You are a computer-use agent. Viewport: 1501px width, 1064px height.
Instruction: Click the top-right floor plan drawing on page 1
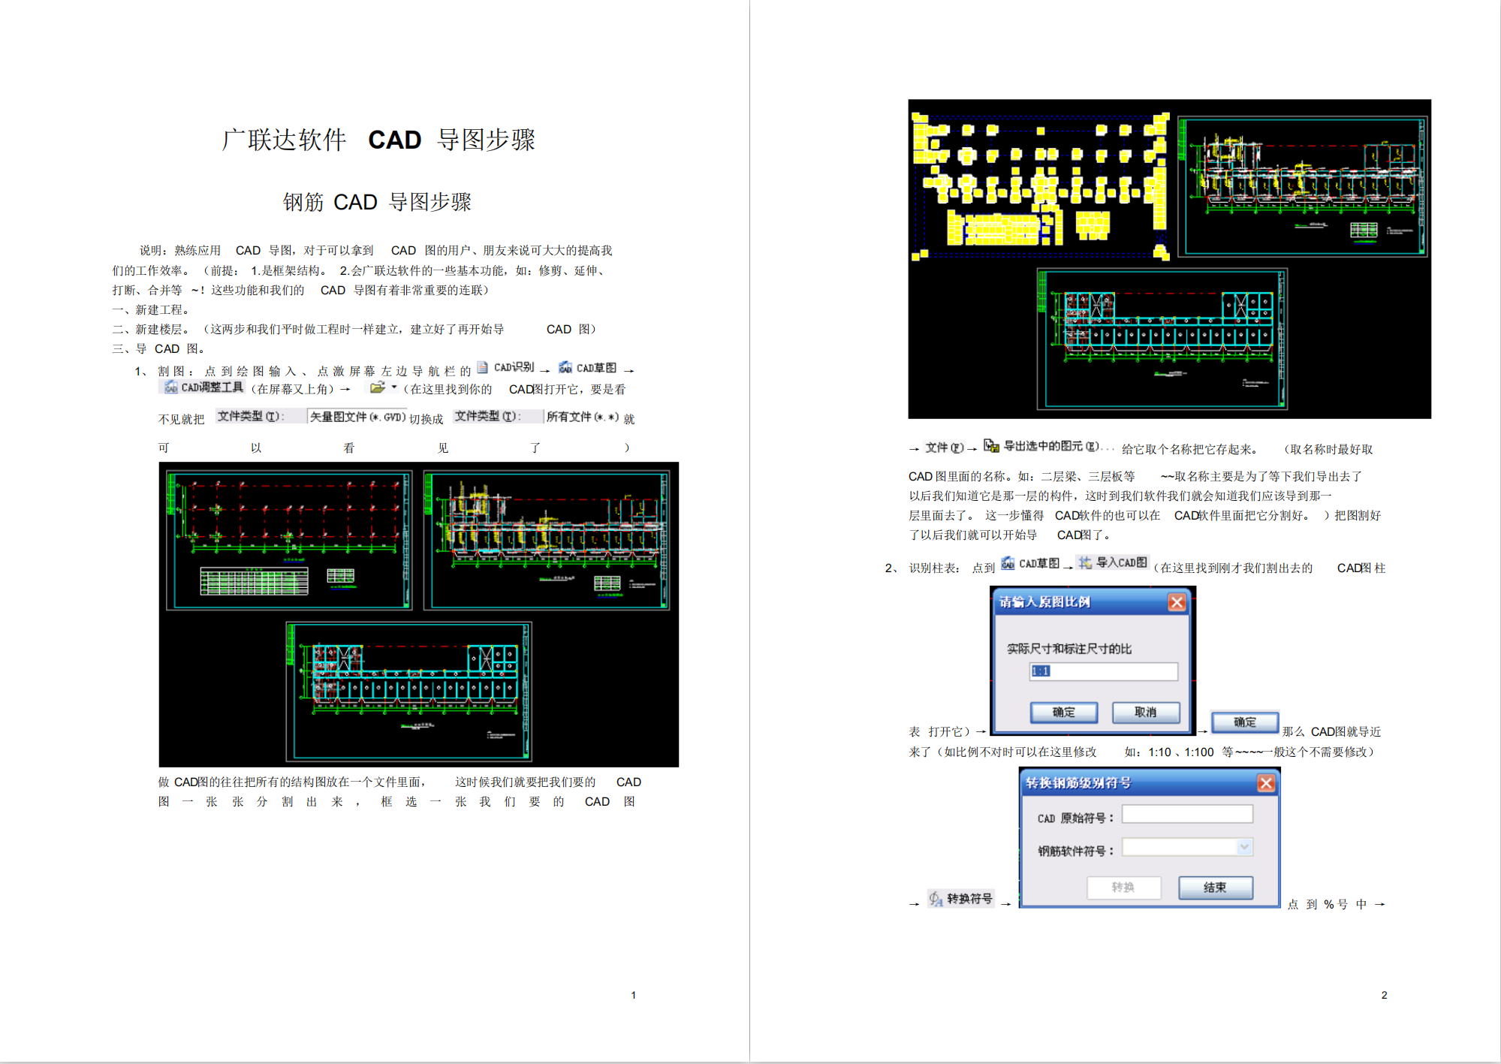pyautogui.click(x=547, y=540)
